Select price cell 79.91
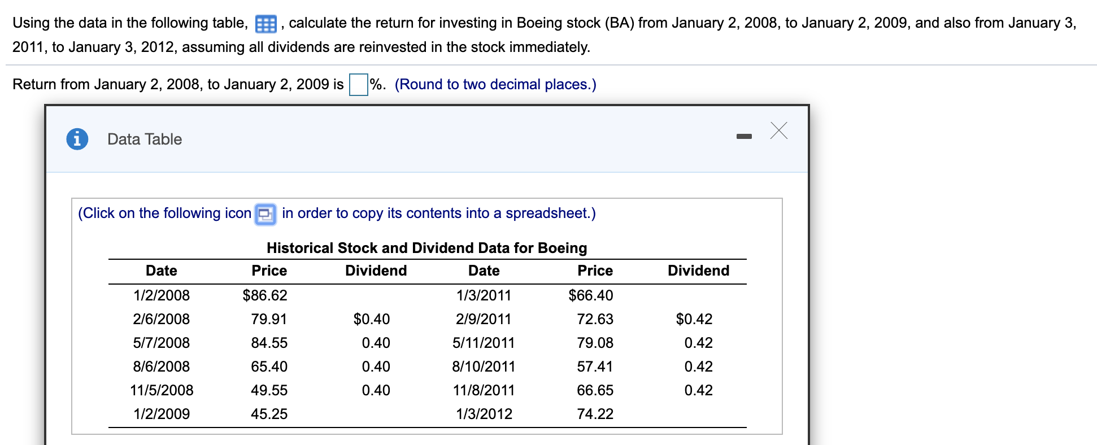 pos(269,319)
